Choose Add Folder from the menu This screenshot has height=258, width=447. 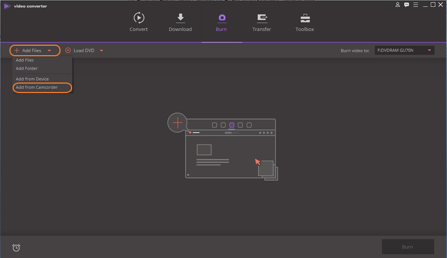pos(26,68)
